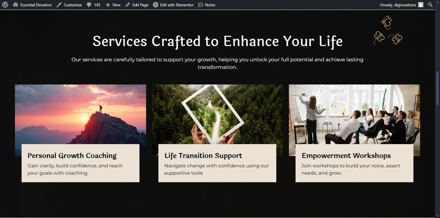Open the WordPress logo menu
The height and width of the screenshot is (218, 440).
pyautogui.click(x=5, y=5)
